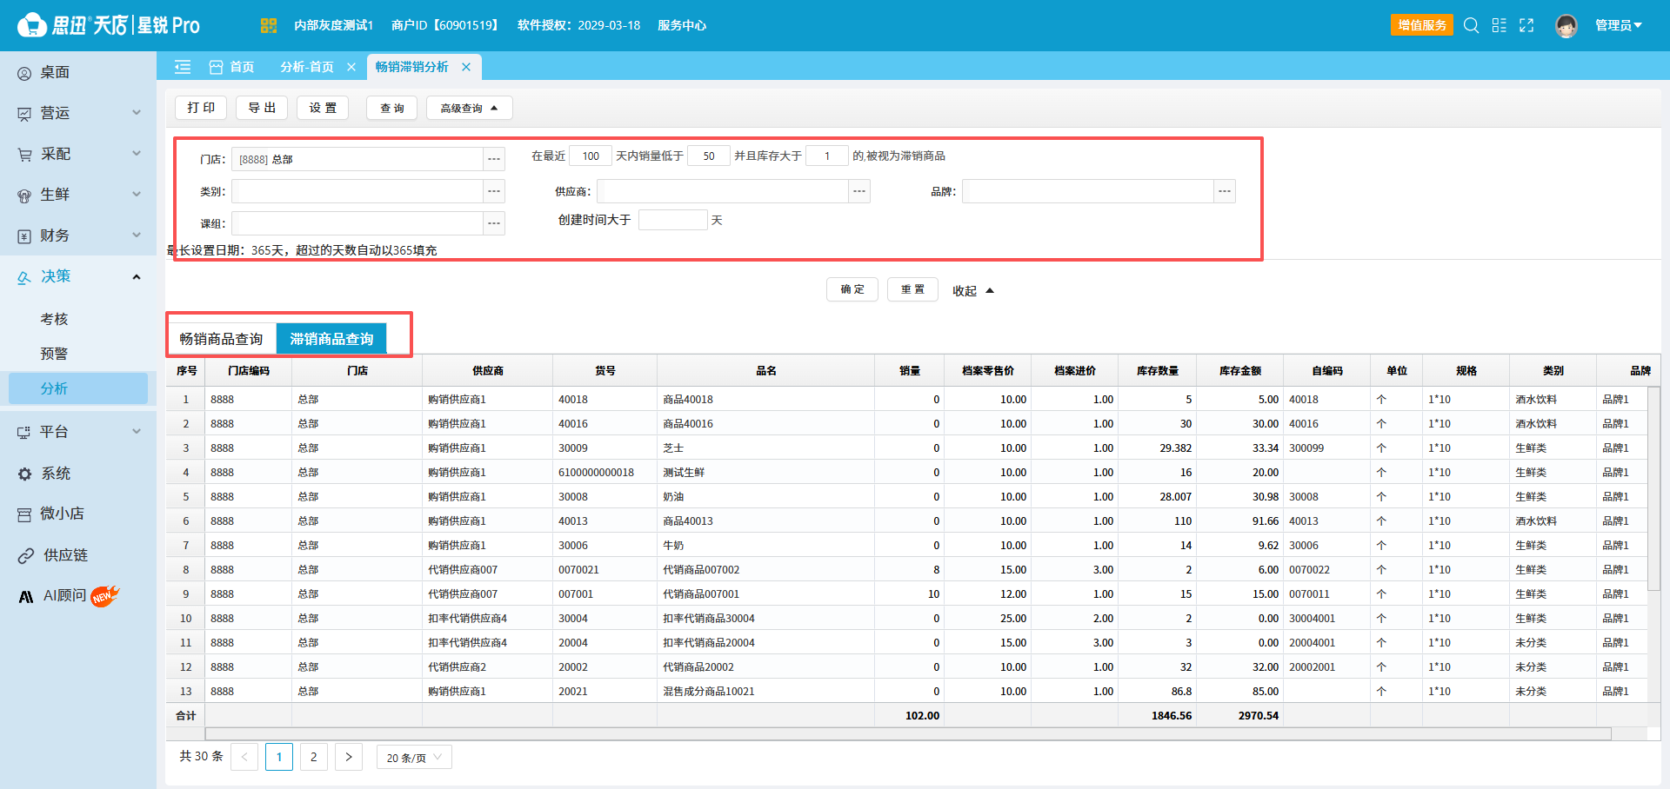Click the 思迅天店 logo
Screen dimensions: 1670x789
[x=109, y=25]
